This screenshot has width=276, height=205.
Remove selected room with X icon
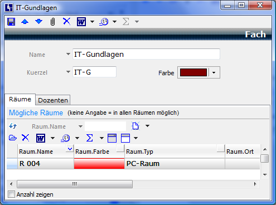[x=26, y=138]
